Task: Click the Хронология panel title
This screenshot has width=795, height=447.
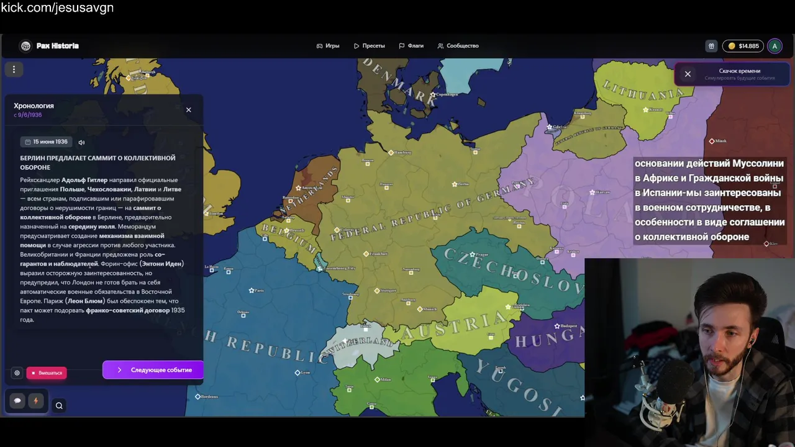Action: tap(34, 106)
